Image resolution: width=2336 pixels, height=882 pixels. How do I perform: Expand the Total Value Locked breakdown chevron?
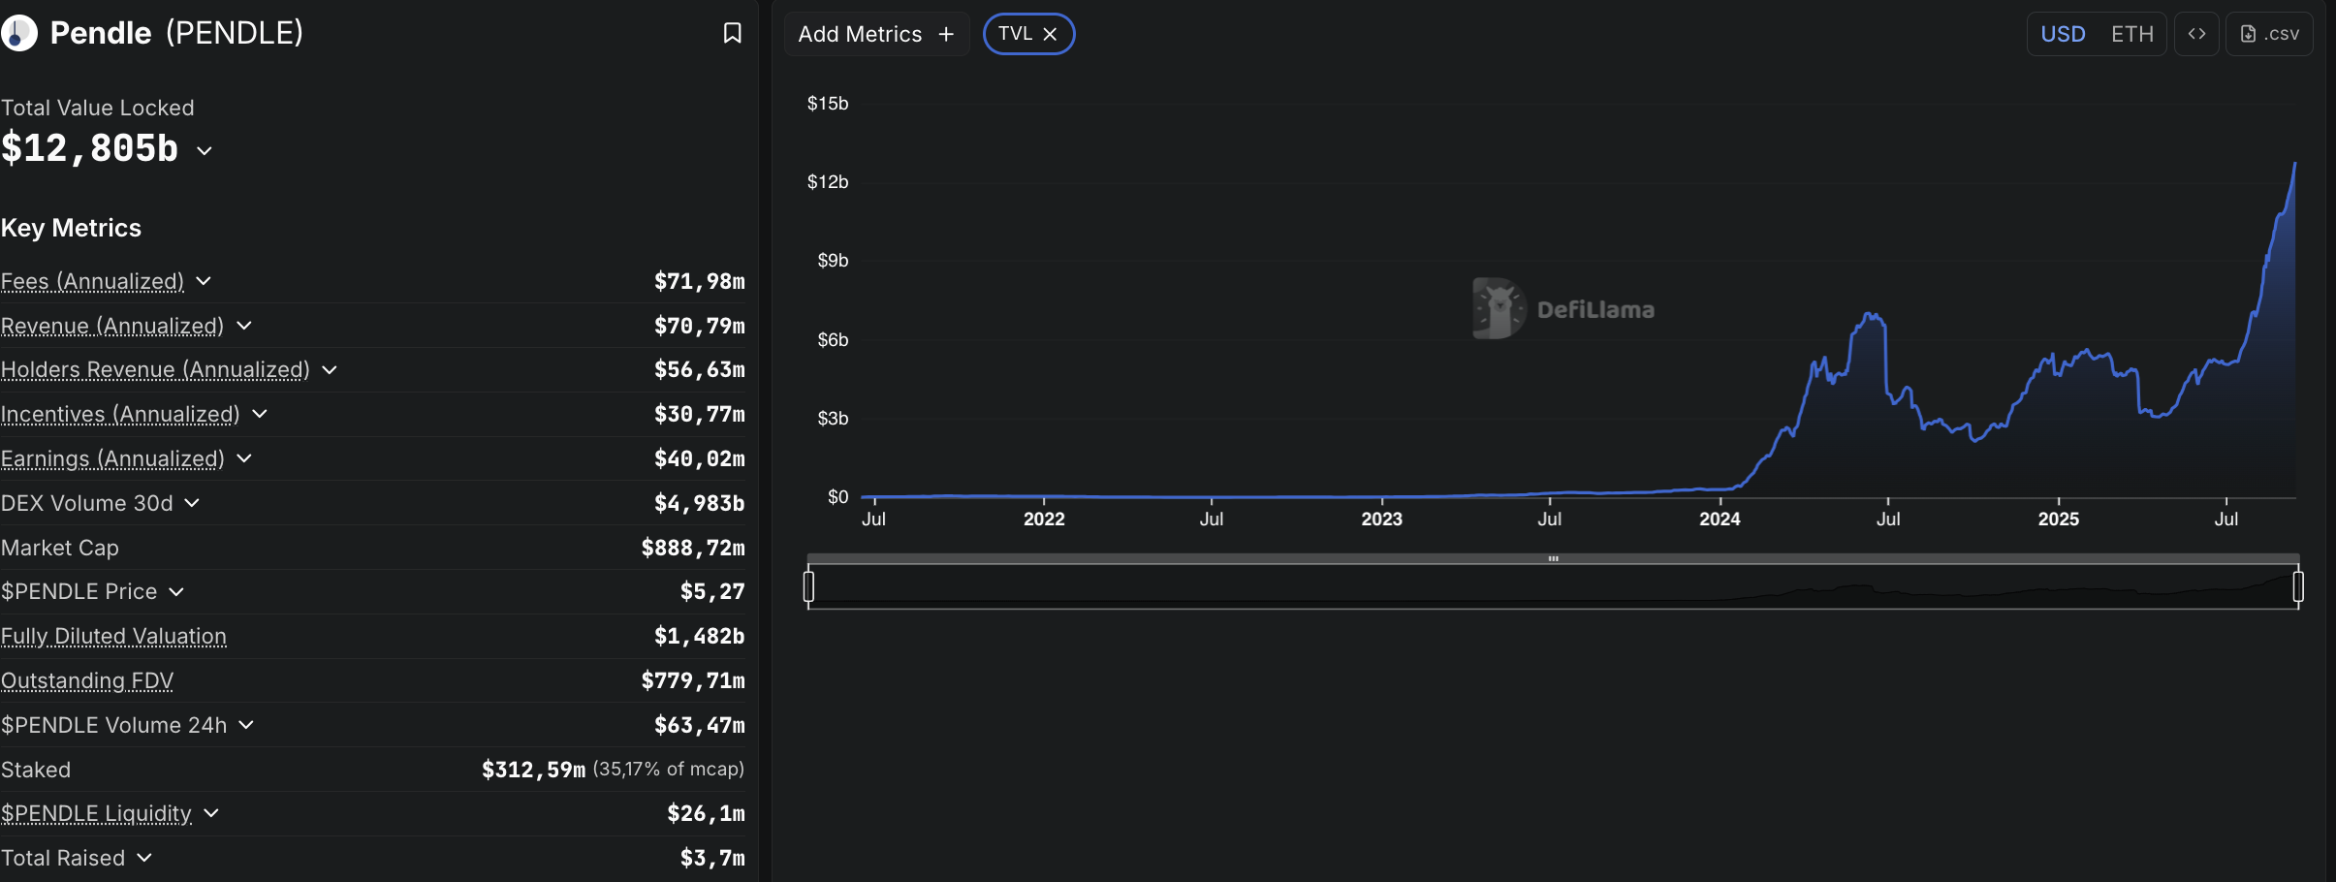pyautogui.click(x=204, y=150)
